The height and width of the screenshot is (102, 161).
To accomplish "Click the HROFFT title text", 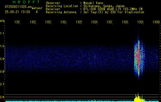I will pos(25,2).
